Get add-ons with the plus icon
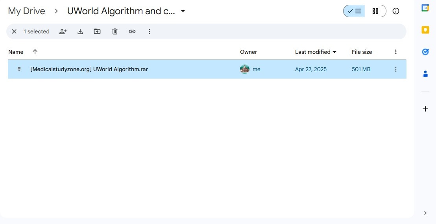The height and width of the screenshot is (224, 436). pyautogui.click(x=425, y=109)
